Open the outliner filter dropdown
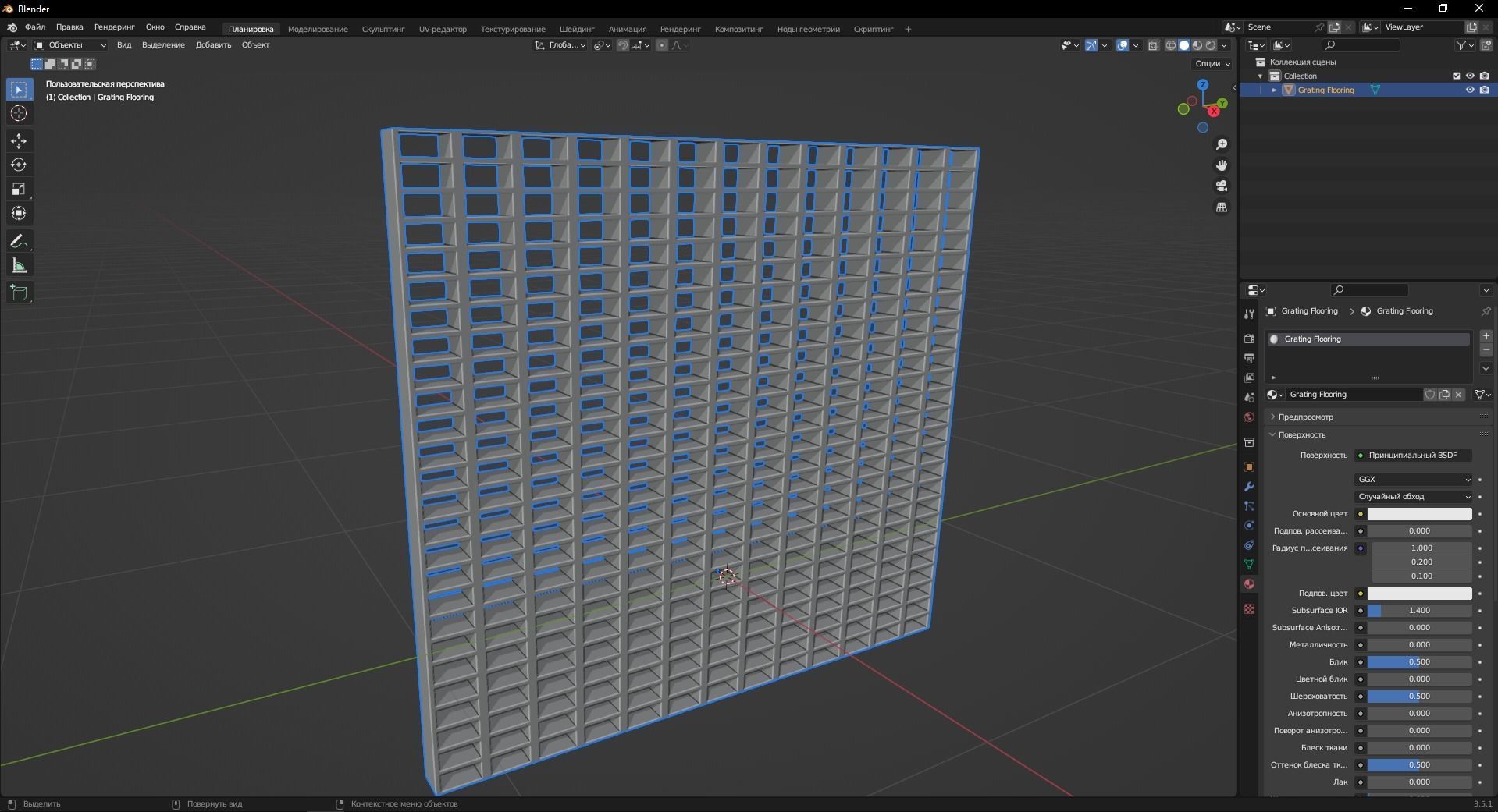 pyautogui.click(x=1464, y=45)
